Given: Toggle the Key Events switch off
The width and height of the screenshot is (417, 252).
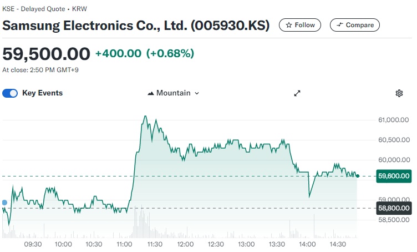Looking at the screenshot, I should [10, 93].
